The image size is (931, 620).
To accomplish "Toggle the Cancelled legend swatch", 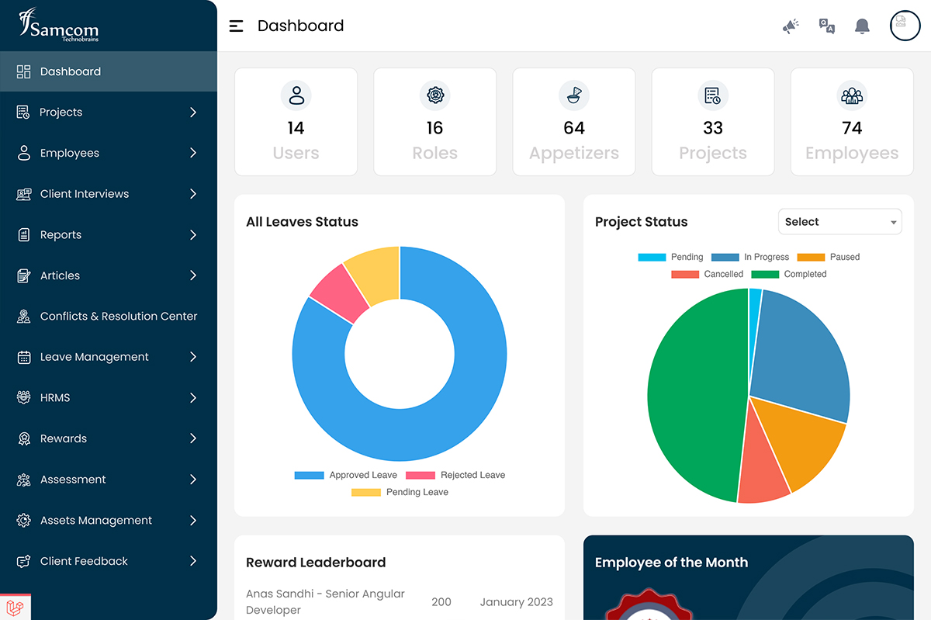I will click(x=684, y=275).
